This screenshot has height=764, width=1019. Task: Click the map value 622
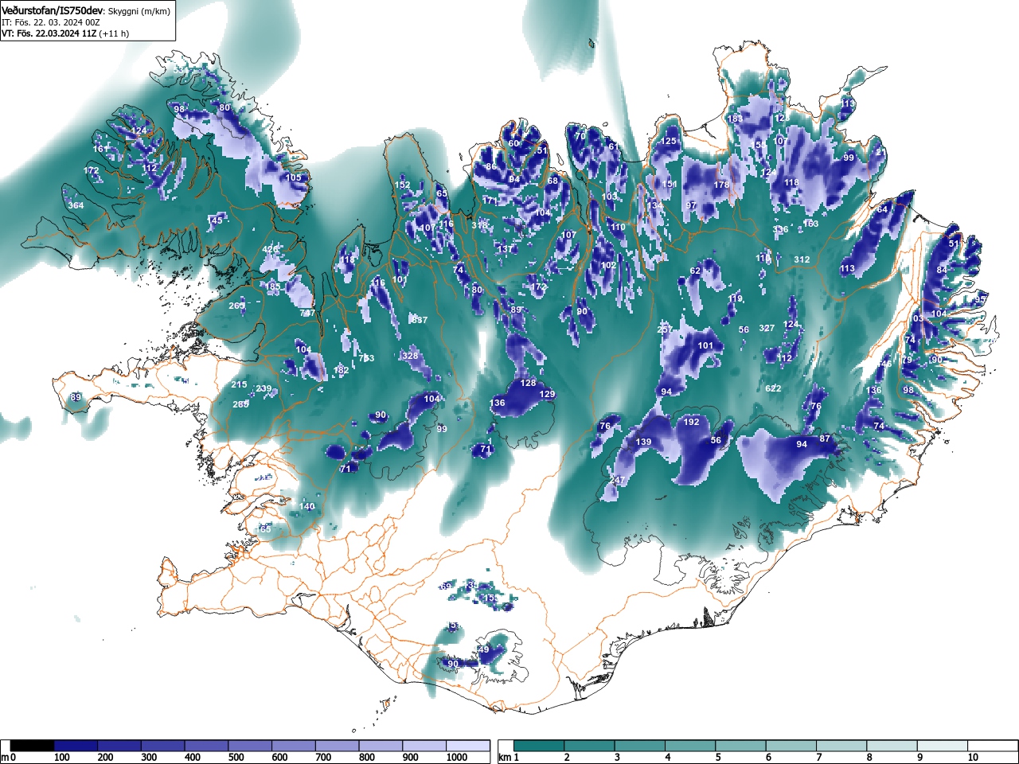[773, 388]
